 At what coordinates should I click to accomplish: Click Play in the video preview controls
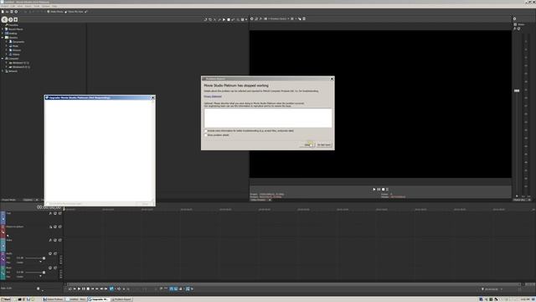374,190
